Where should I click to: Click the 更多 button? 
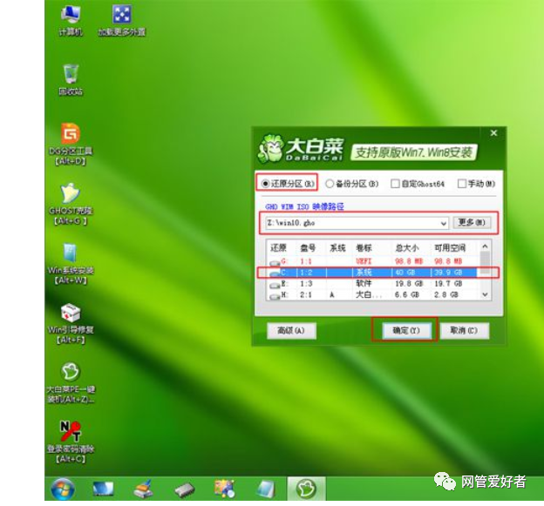[x=472, y=222]
